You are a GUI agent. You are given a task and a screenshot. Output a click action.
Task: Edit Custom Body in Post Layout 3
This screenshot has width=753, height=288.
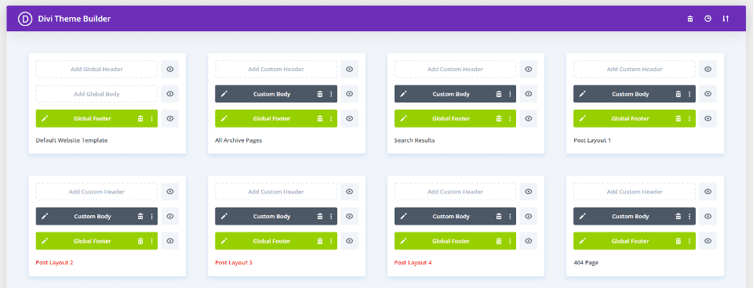tap(224, 216)
